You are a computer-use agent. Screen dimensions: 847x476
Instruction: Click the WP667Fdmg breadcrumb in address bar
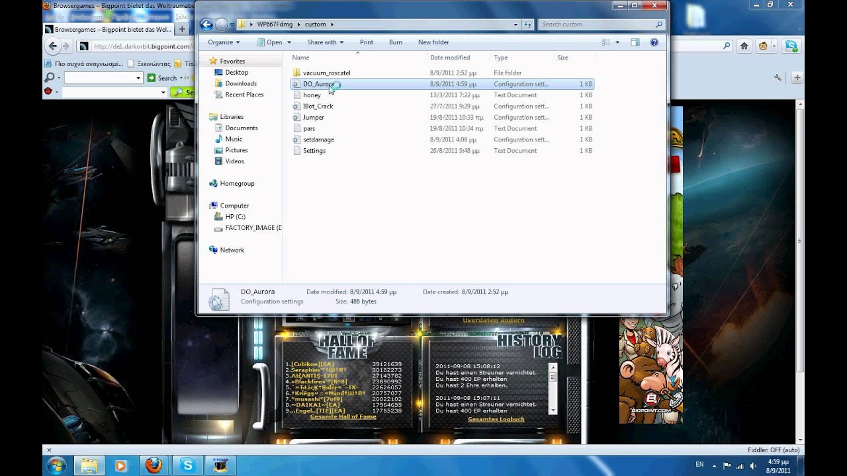(x=275, y=24)
